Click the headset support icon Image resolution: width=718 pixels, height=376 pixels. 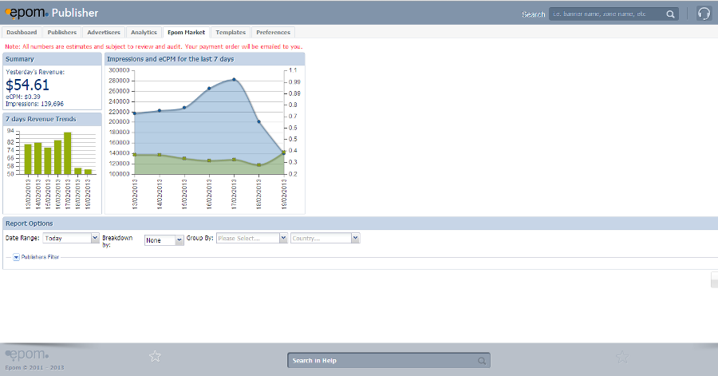704,14
